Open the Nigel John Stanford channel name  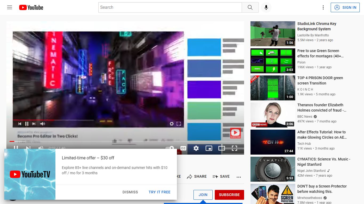(312, 171)
